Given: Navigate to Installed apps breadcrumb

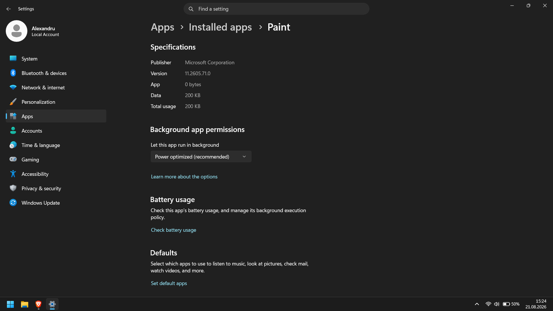Looking at the screenshot, I should [220, 27].
